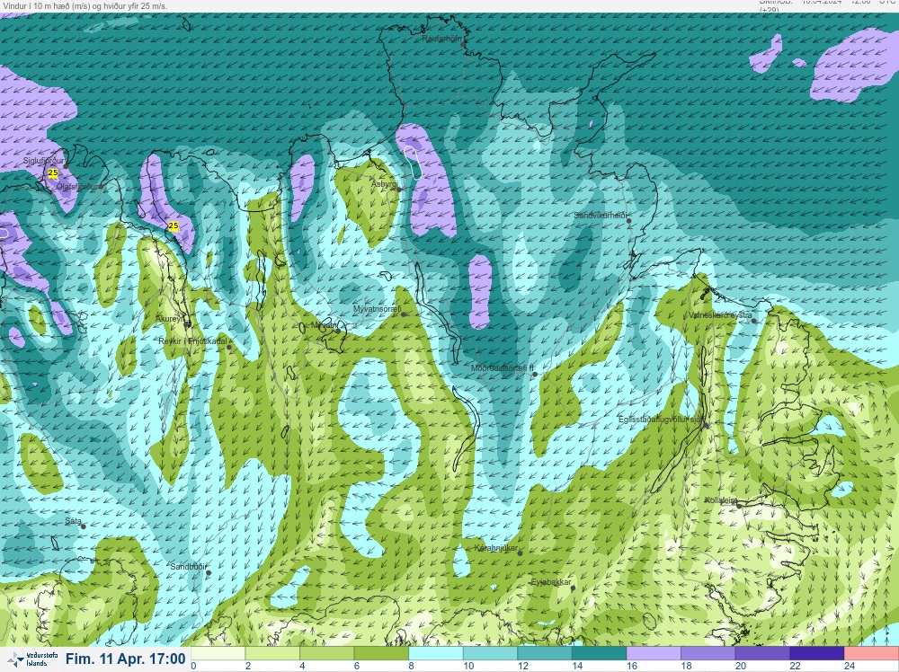This screenshot has height=672, width=899.
Task: Click the yellow 25 gust marker near Siglufjörður
Action: point(53,172)
